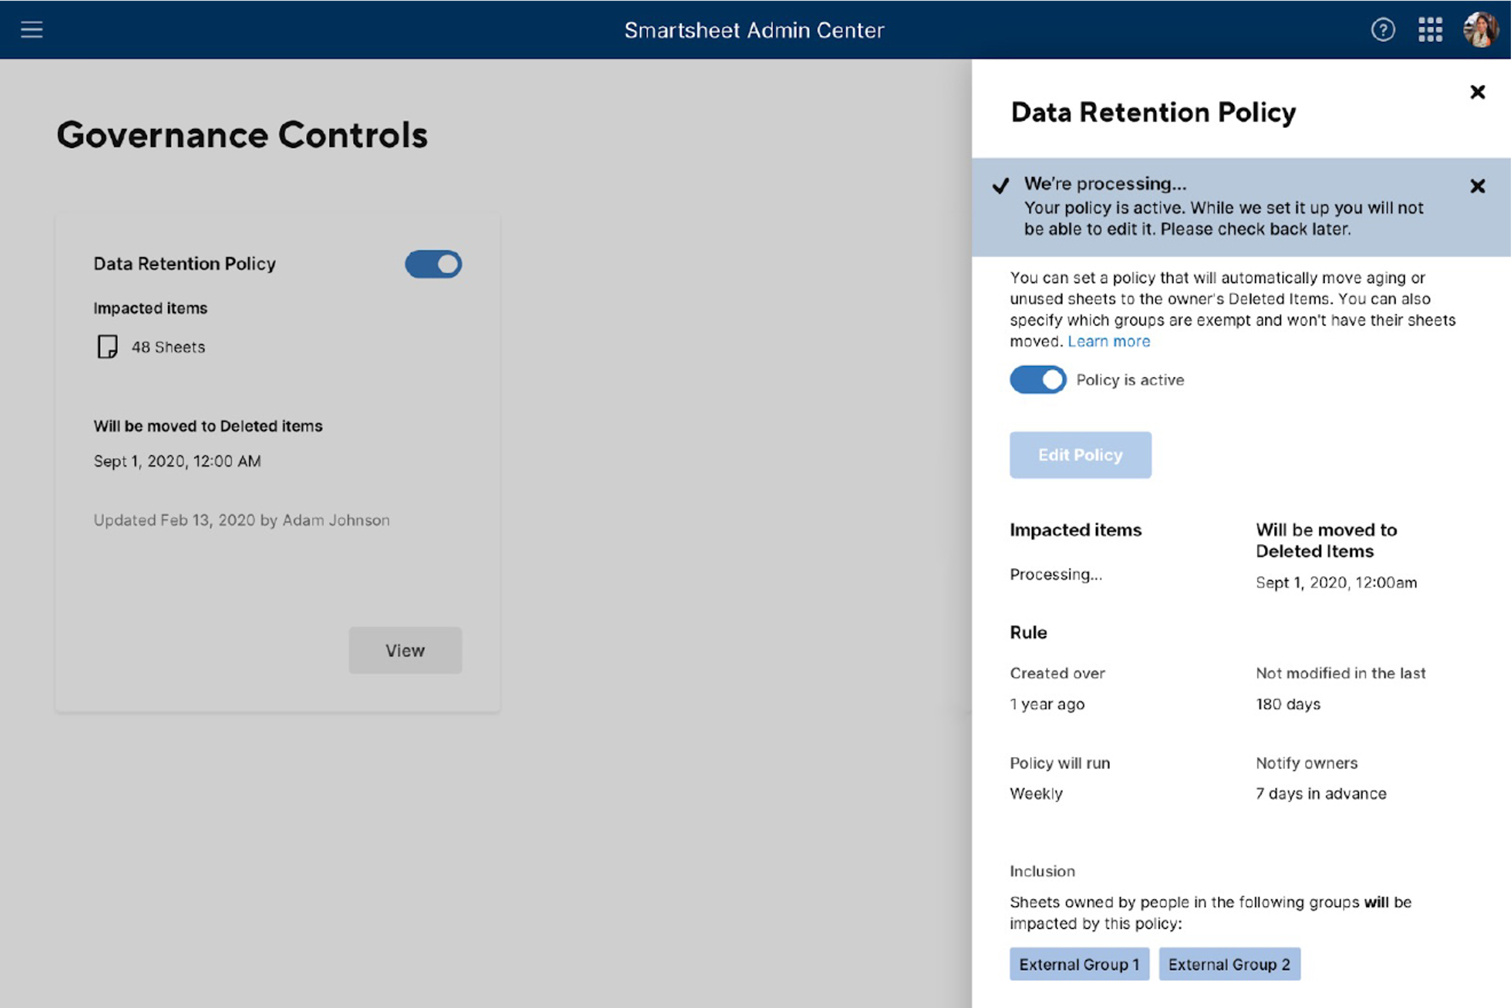Click the Smartsheet Admin Center title
Viewport: 1512px width, 1008px height.
[754, 30]
